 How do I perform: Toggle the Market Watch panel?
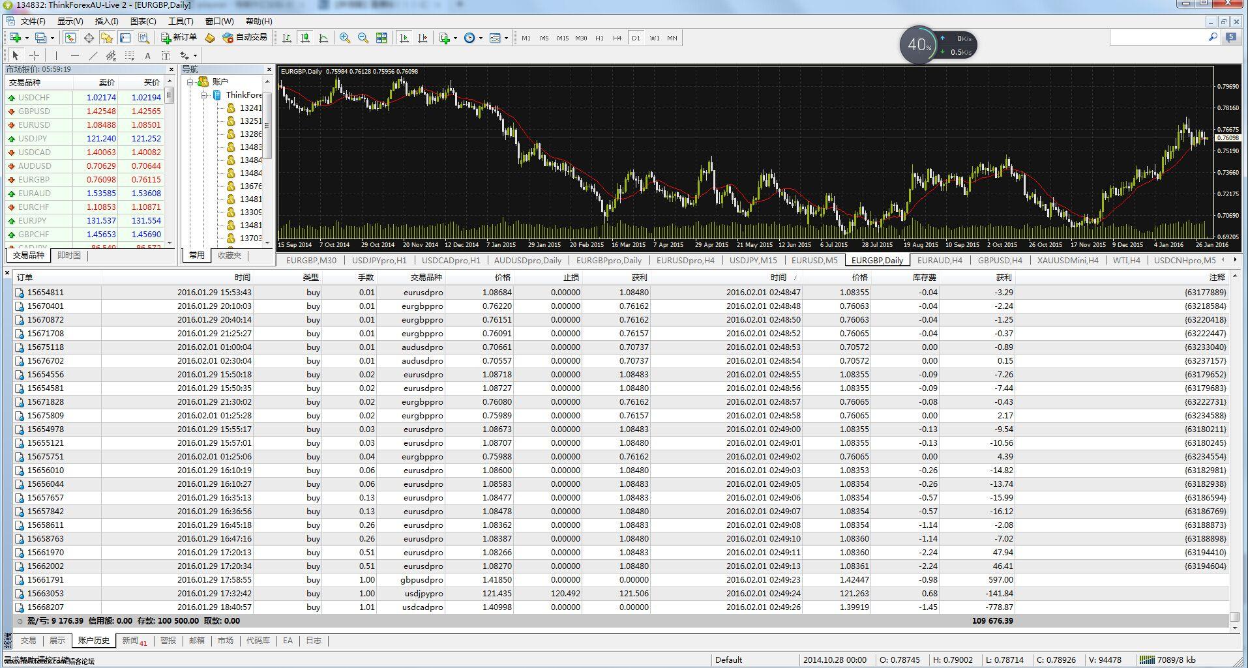tap(70, 38)
